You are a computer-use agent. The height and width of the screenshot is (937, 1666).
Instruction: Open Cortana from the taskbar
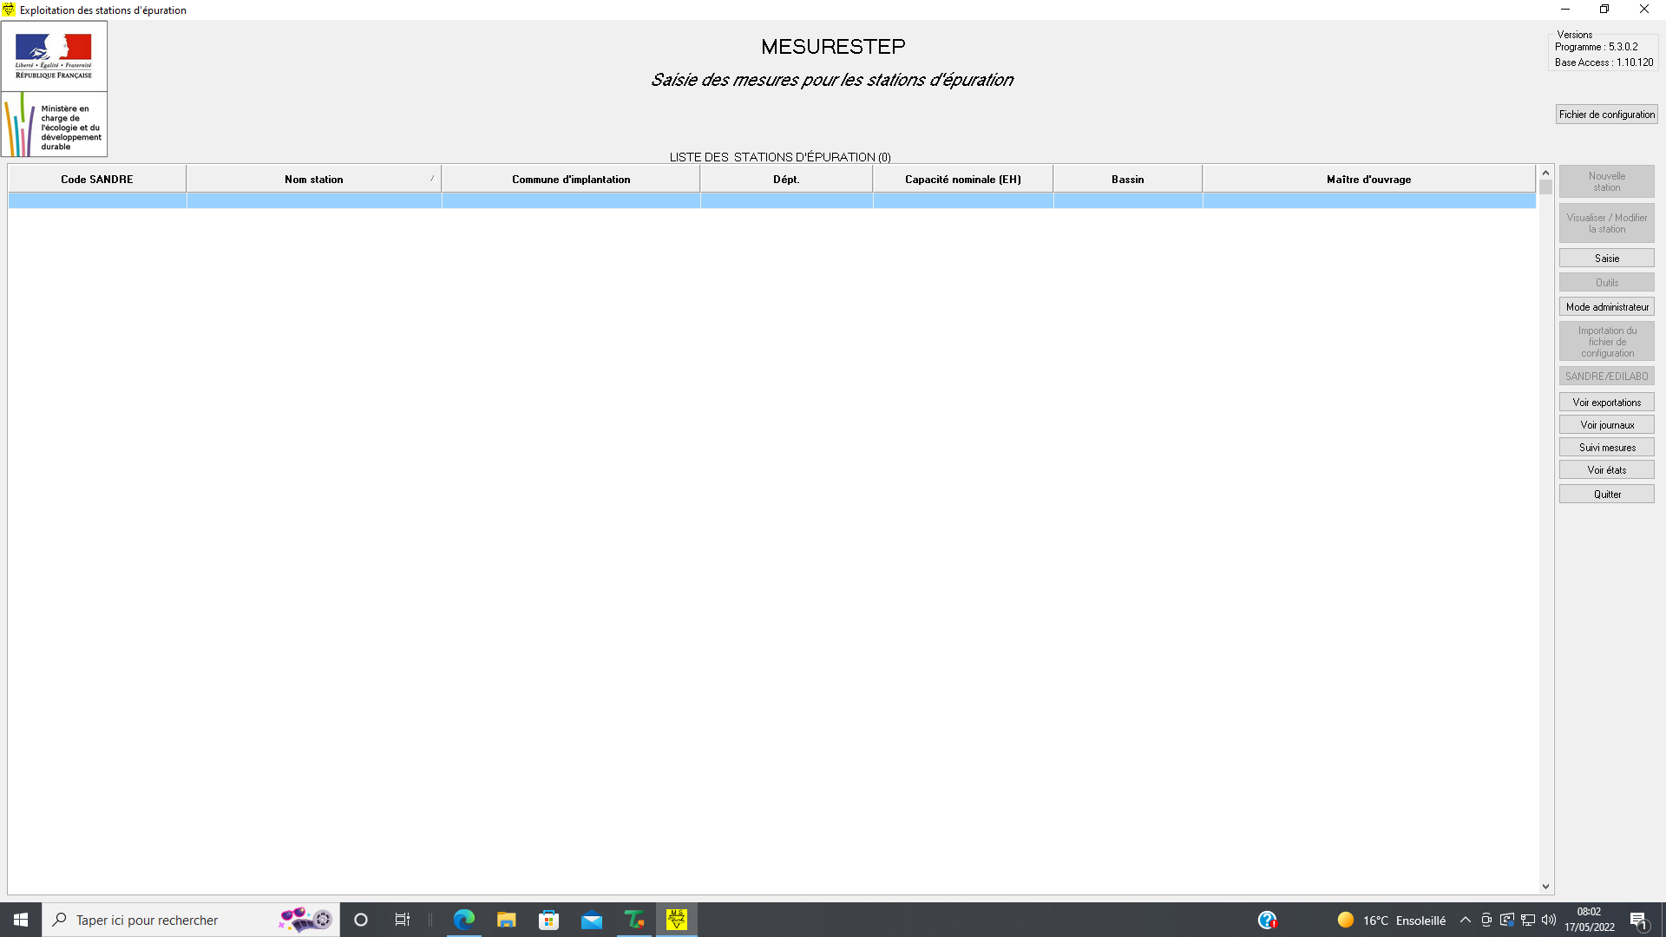(x=361, y=920)
